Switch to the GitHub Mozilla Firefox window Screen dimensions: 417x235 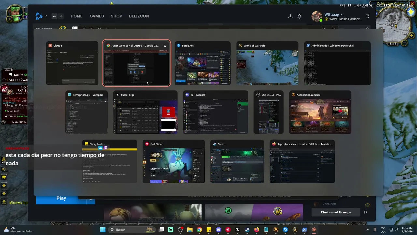pyautogui.click(x=302, y=162)
